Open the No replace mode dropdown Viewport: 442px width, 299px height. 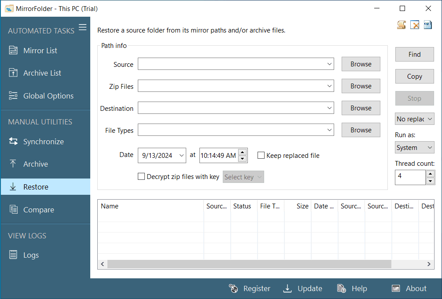(414, 119)
